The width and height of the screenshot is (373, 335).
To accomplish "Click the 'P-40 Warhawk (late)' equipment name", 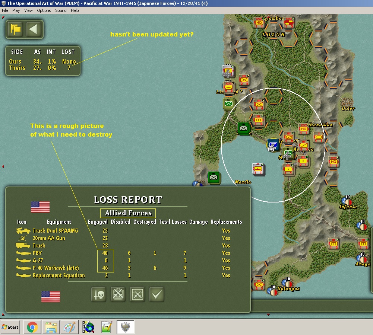I will (56, 268).
